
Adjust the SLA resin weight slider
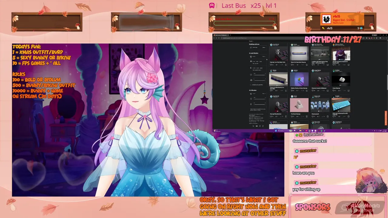coord(259,104)
